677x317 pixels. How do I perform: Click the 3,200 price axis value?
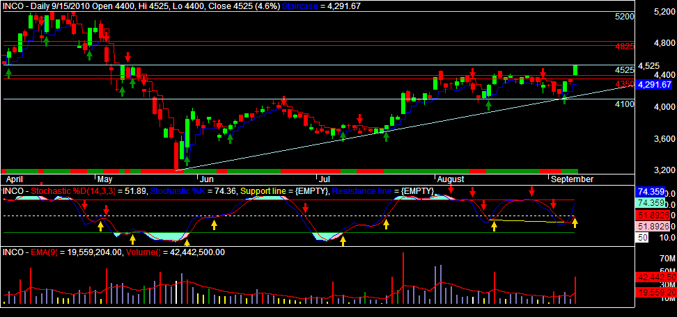(664, 170)
